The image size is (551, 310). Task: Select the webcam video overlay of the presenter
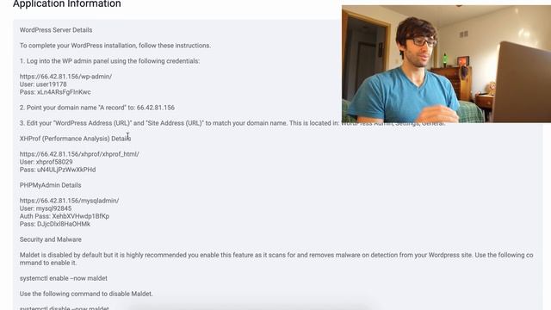(446, 64)
